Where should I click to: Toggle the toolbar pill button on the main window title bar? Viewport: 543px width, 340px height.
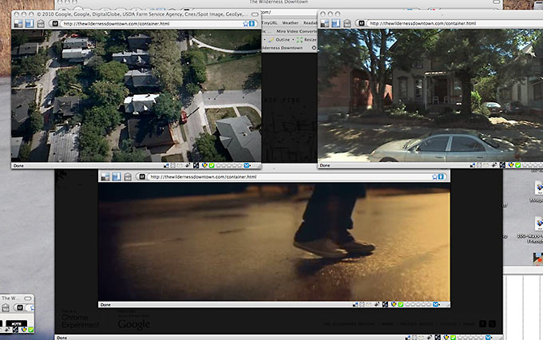tap(496, 2)
